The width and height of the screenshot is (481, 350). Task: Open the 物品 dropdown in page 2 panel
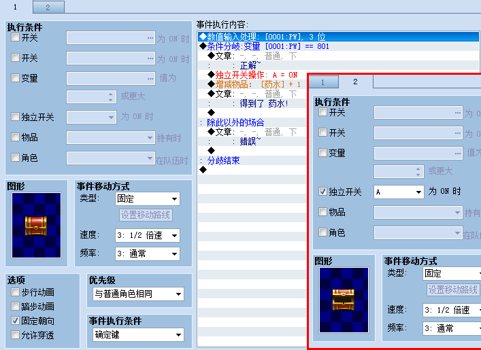(418, 213)
